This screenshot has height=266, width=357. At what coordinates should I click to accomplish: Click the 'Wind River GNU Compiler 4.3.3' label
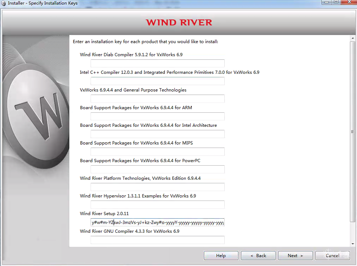tap(130, 231)
